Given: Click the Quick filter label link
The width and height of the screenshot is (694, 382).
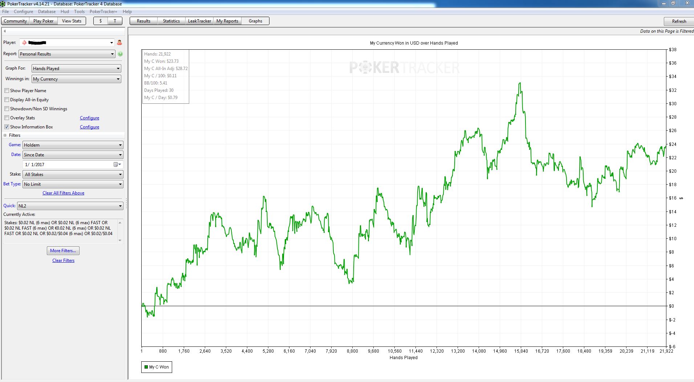Looking at the screenshot, I should (x=9, y=205).
